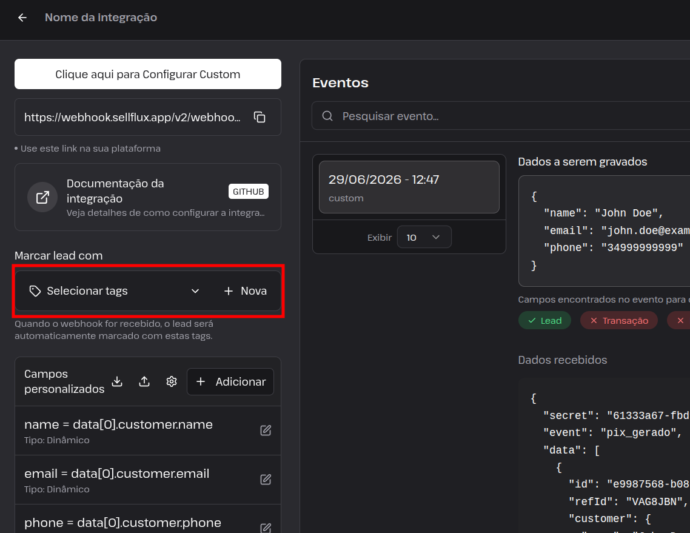This screenshot has width=690, height=533.
Task: Open the Exibir 10 dropdown
Action: 424,237
